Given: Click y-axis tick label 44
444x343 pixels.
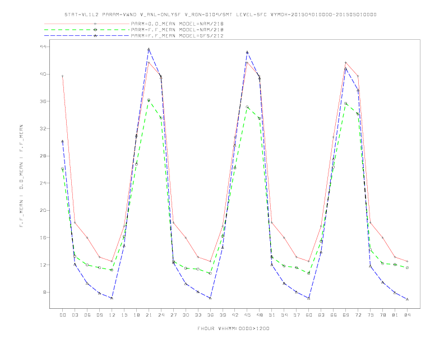Looking at the screenshot, I should tap(42, 47).
